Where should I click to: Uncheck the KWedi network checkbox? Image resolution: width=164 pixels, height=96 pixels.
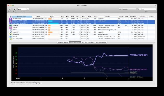(x=11, y=30)
